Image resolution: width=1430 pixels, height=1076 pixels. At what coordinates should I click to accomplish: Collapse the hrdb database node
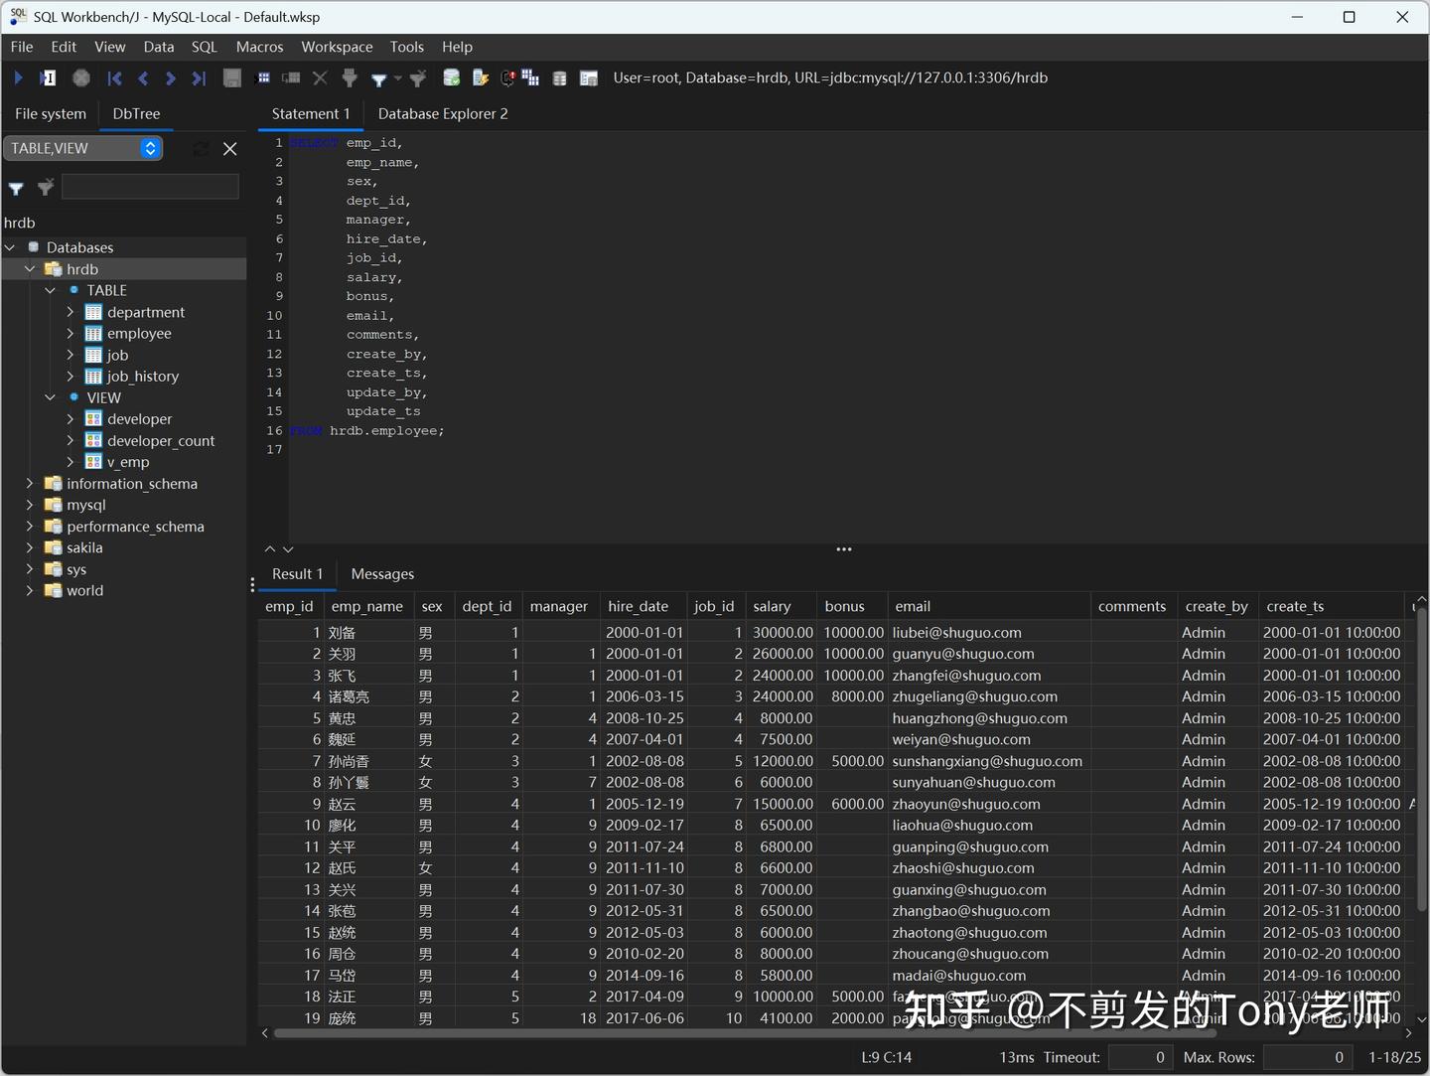click(29, 268)
